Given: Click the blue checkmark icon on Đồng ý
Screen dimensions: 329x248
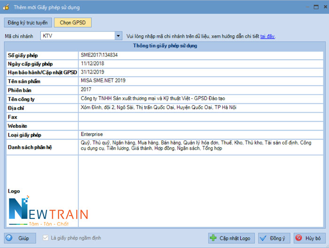Looking at the screenshot, I should 263,238.
